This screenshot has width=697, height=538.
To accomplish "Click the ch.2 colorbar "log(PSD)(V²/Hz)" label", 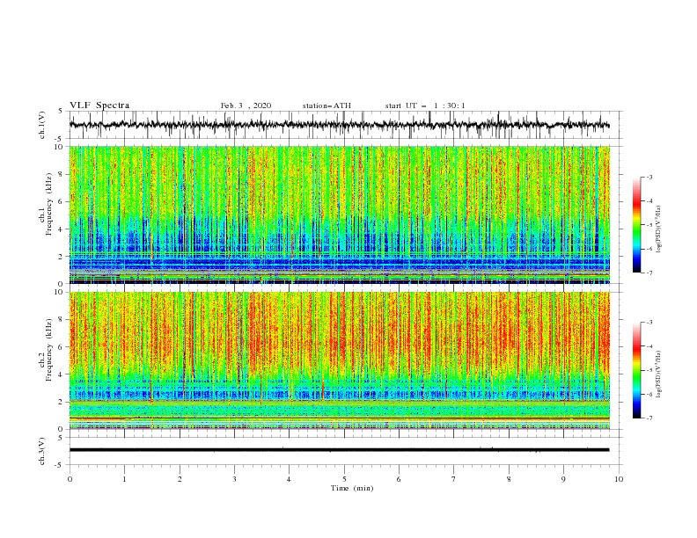I will pos(659,374).
